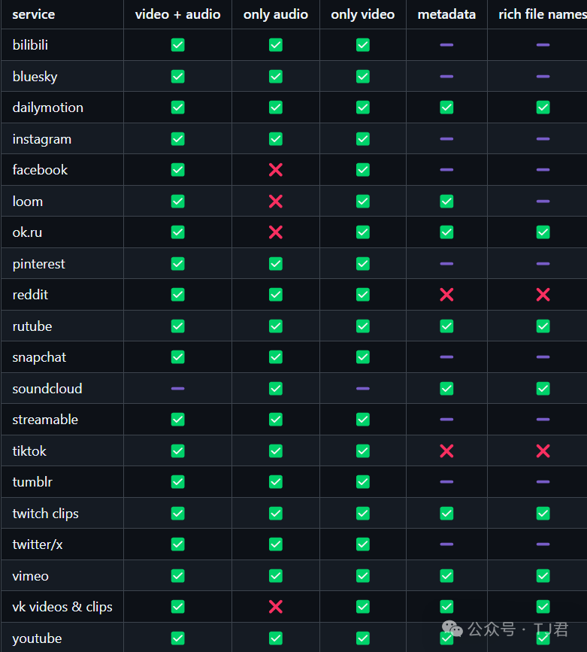Click the twitch clips rich file names checkmark
Screen dimensions: 587x652
tap(543, 514)
